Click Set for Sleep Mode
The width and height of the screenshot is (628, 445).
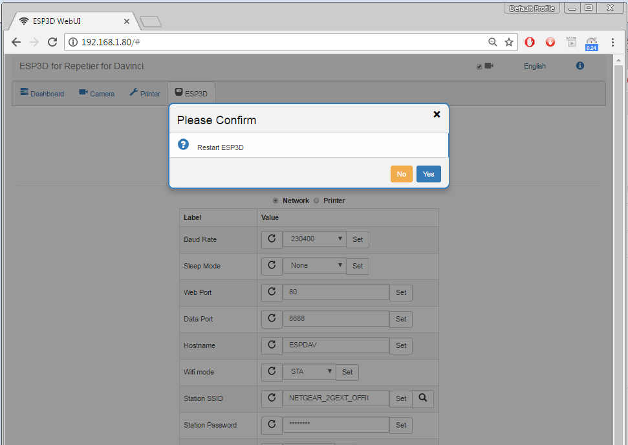click(358, 266)
